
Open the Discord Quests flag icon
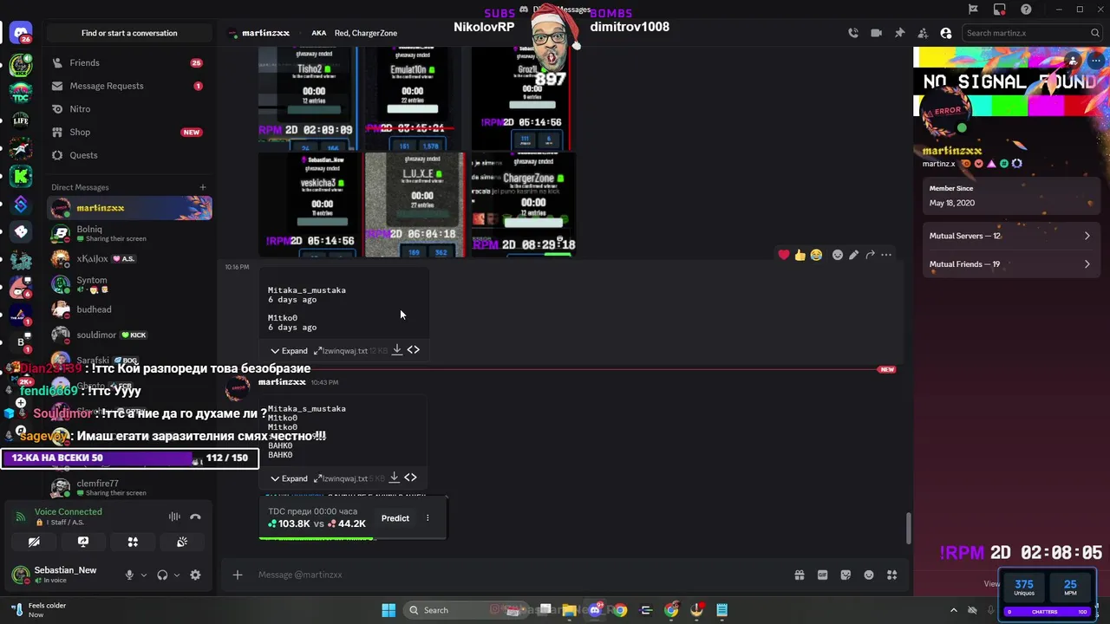tap(973, 10)
